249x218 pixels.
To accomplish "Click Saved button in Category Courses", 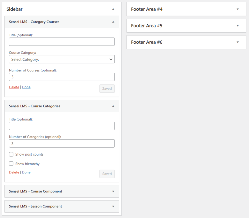I will click(x=107, y=89).
